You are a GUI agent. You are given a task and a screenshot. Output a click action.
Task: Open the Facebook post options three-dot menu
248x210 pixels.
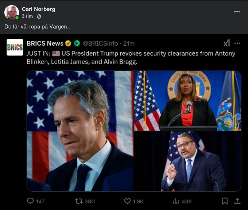click(x=237, y=12)
